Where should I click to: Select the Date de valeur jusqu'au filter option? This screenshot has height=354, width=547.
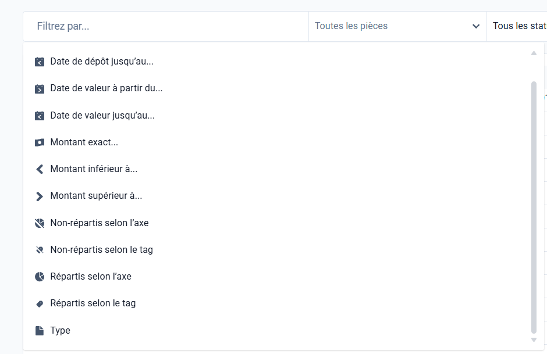102,116
